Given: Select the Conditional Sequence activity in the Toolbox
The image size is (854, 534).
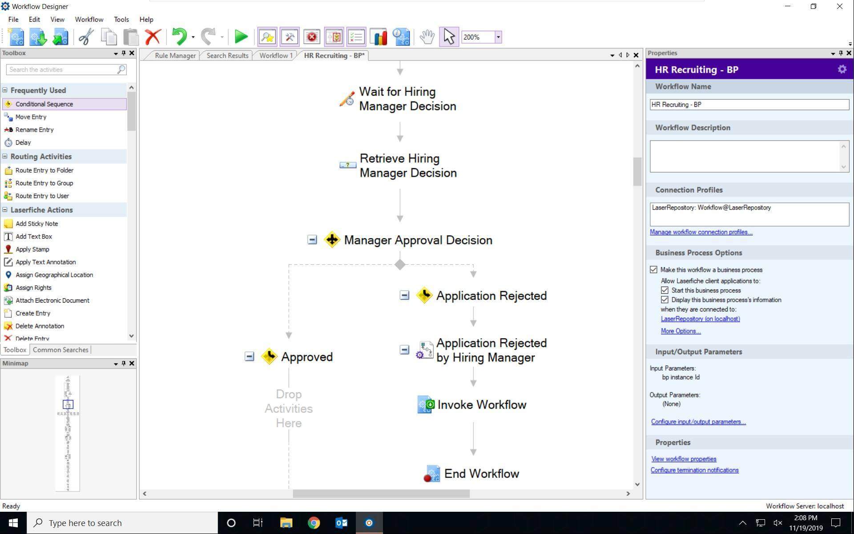Looking at the screenshot, I should tap(44, 104).
